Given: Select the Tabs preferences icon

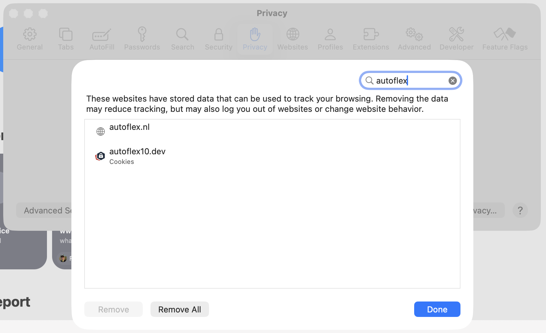Looking at the screenshot, I should click(66, 34).
